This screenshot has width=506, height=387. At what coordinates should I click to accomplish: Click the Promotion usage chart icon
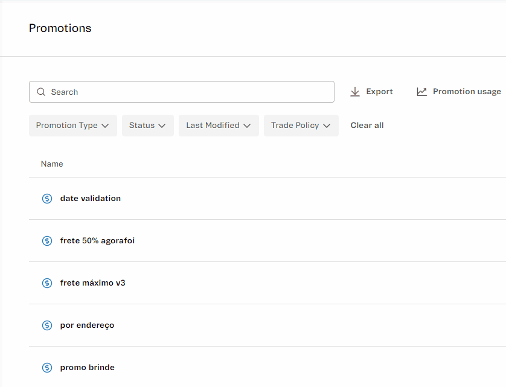pos(421,92)
